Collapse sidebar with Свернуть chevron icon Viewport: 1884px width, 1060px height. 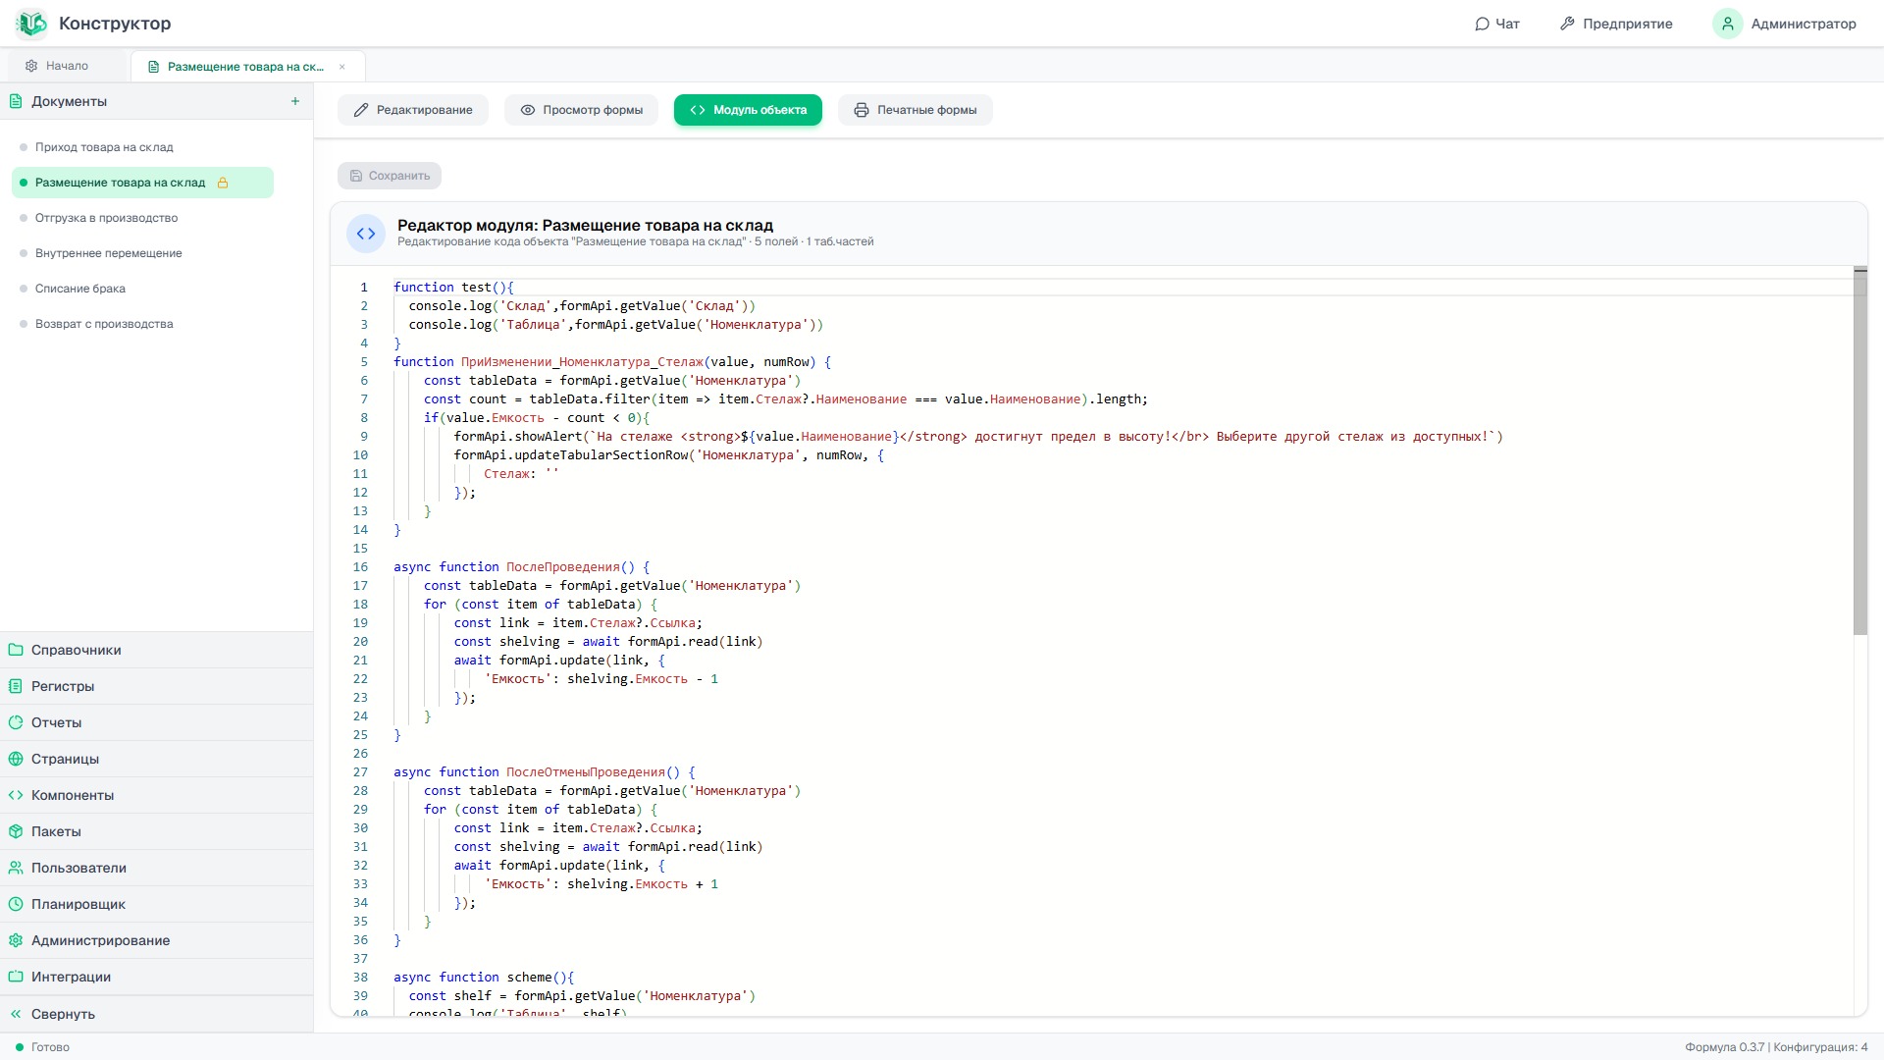click(x=16, y=1014)
